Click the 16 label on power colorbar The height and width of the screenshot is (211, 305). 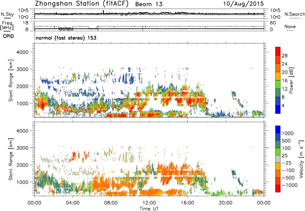pyautogui.click(x=284, y=81)
